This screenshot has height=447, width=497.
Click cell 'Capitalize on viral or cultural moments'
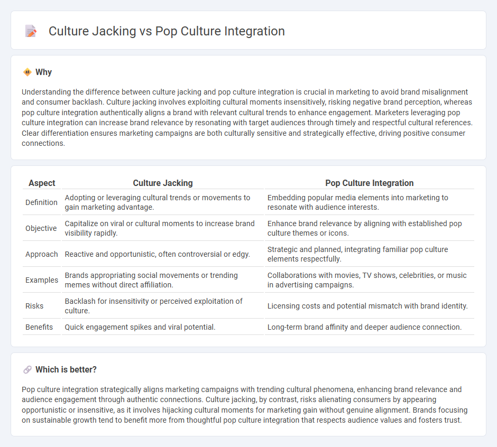(x=163, y=228)
